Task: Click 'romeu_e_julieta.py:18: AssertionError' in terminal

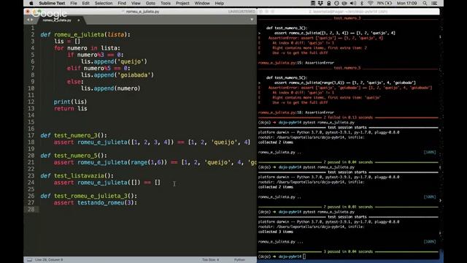Action: (x=296, y=113)
